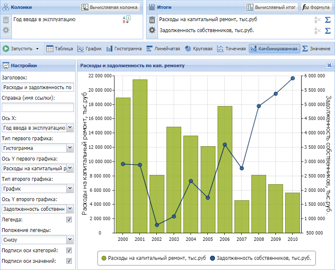335x270 pixels.
Task: Click the export icon in the chart header
Action: pos(330,65)
